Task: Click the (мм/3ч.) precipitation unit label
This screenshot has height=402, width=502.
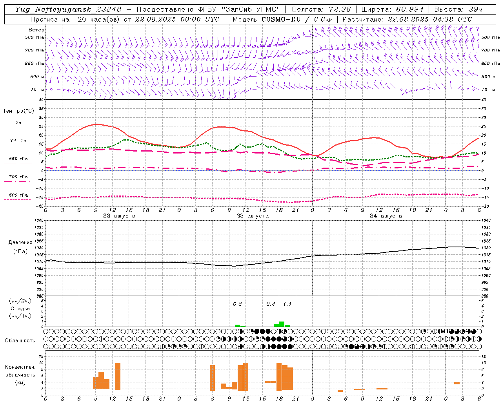Action: click(20, 301)
